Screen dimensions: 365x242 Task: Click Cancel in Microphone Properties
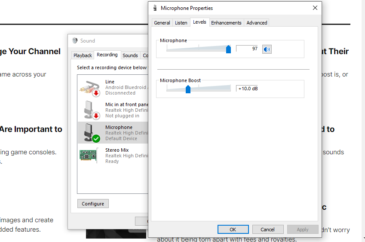pyautogui.click(x=268, y=230)
